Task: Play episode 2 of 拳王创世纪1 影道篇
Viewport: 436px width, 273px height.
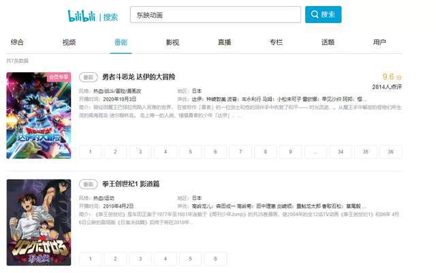Action: tap(115, 259)
